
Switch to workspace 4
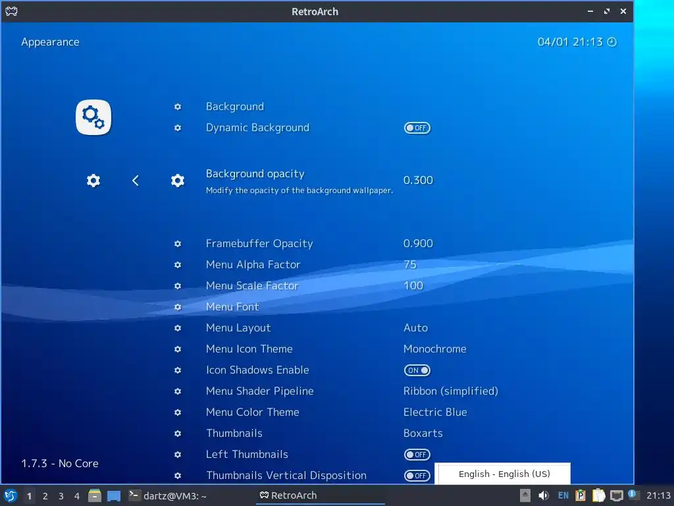[x=77, y=496]
